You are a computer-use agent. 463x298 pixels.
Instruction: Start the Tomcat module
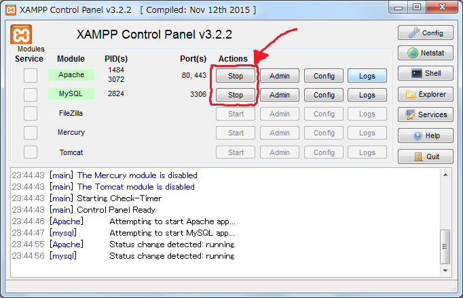(236, 152)
